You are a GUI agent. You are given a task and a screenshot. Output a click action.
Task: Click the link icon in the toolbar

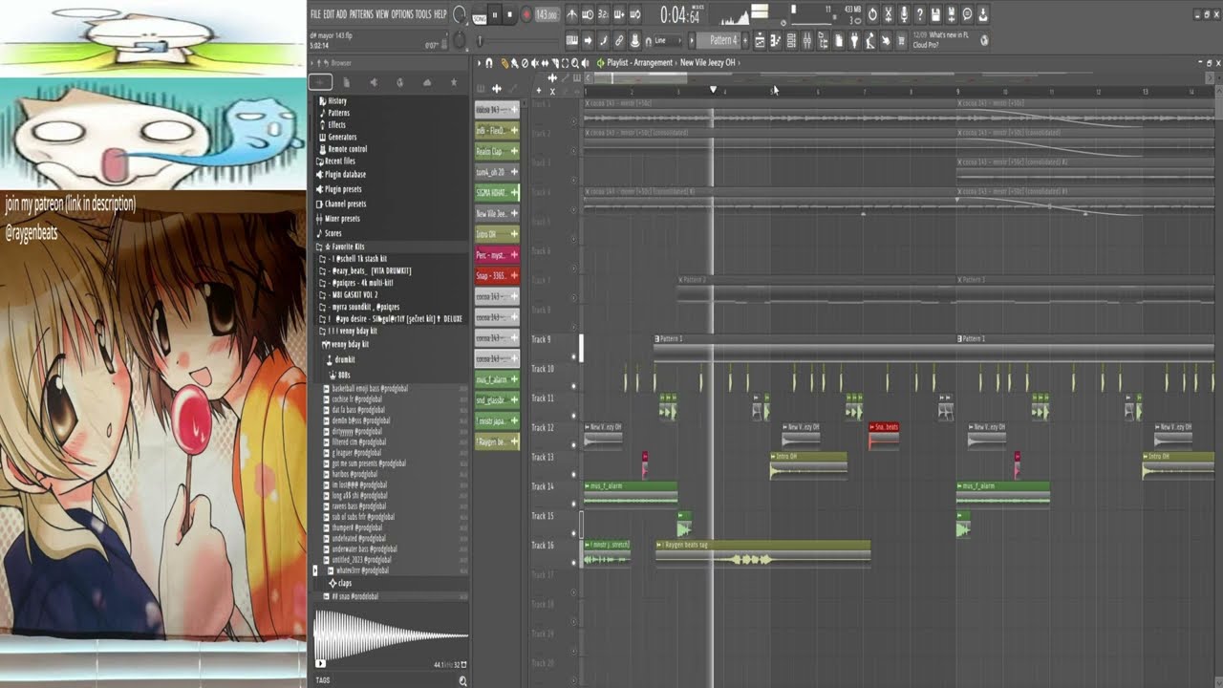618,41
